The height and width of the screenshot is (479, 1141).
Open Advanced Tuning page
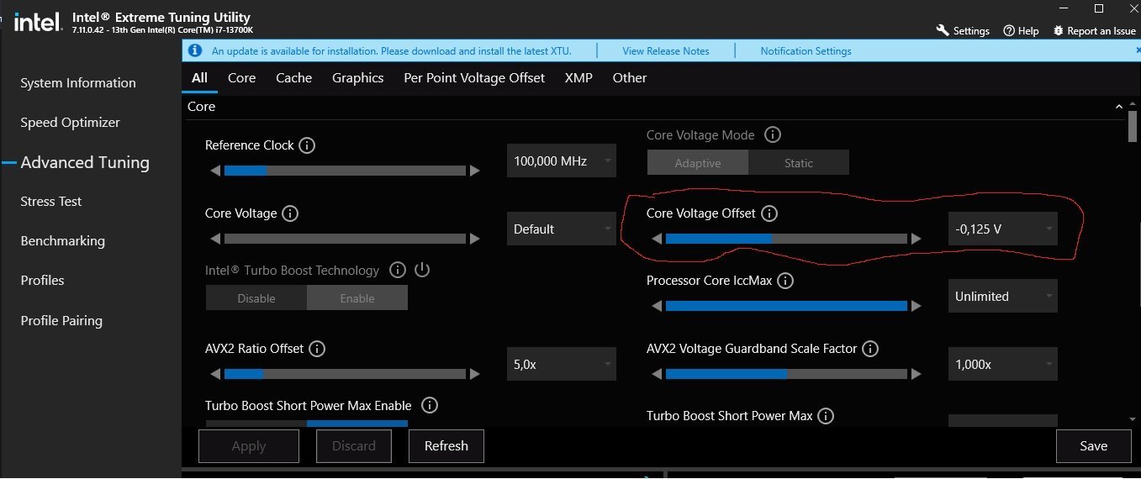[85, 163]
